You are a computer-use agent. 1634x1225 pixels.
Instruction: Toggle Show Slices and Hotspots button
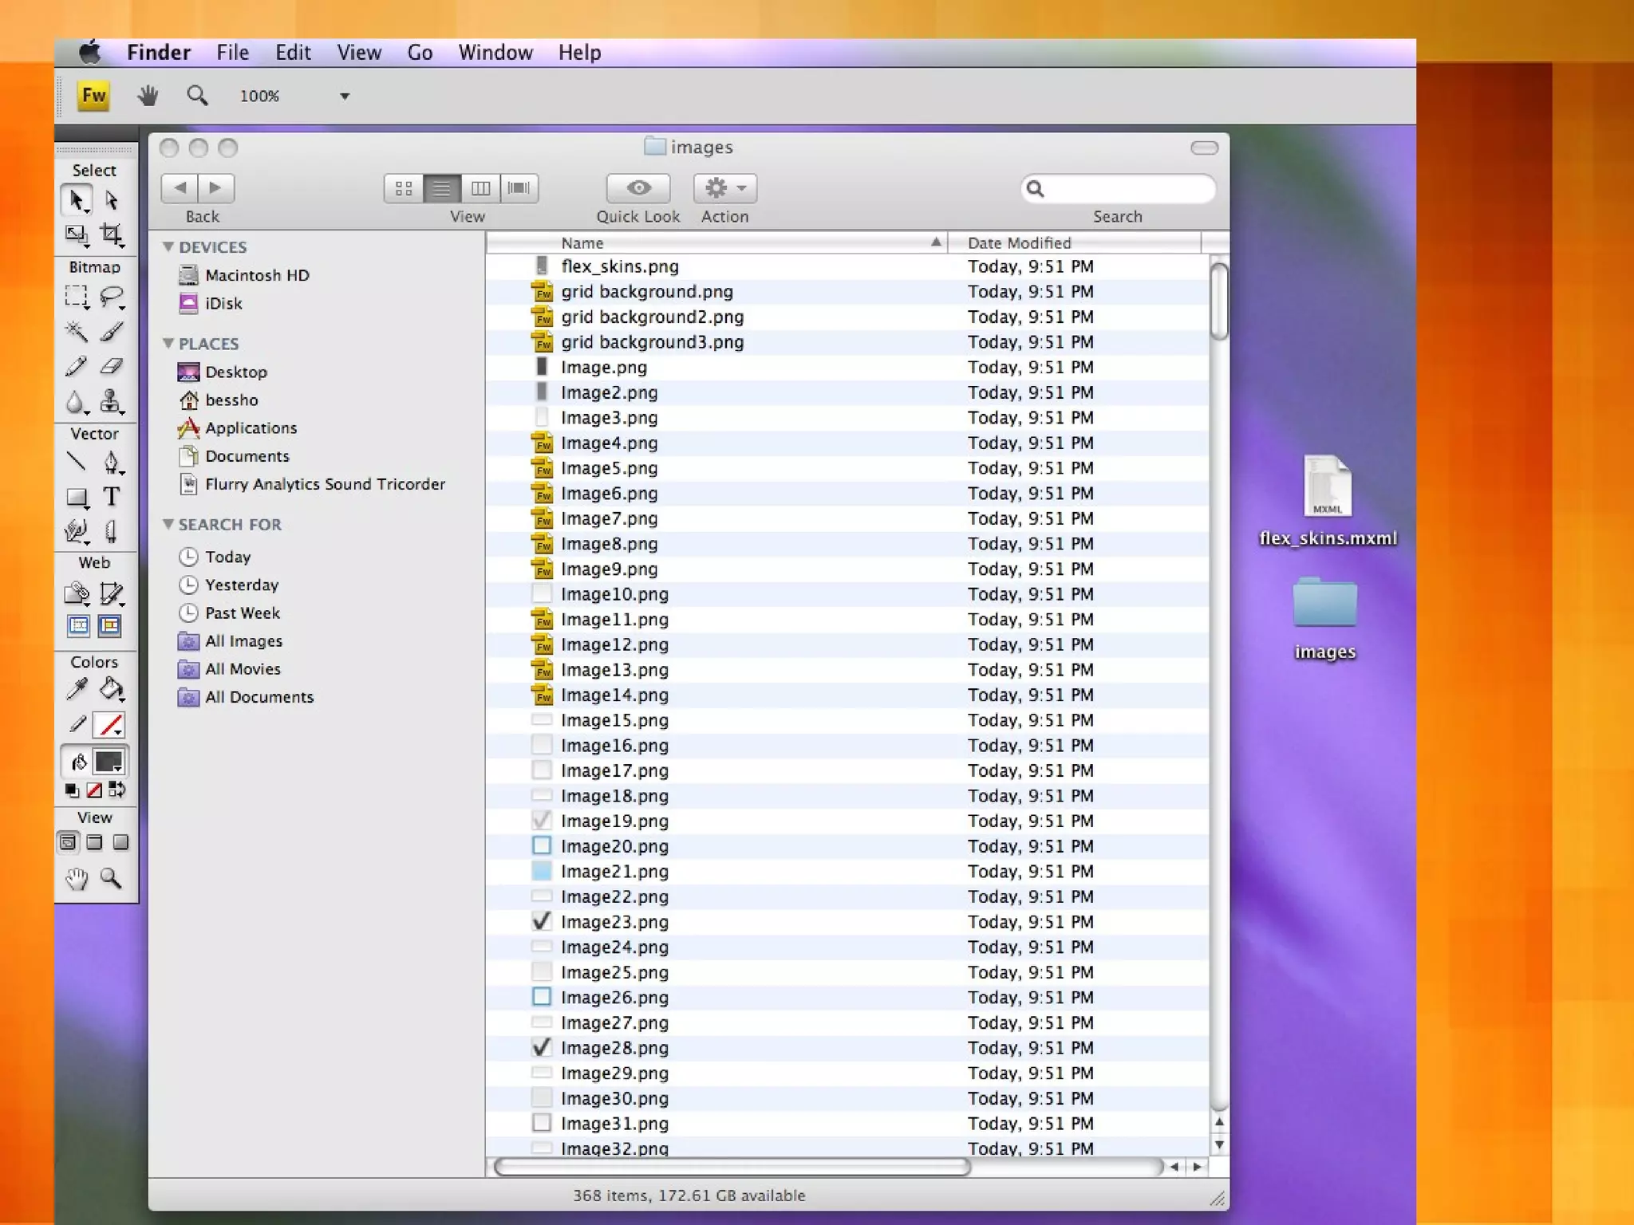110,626
